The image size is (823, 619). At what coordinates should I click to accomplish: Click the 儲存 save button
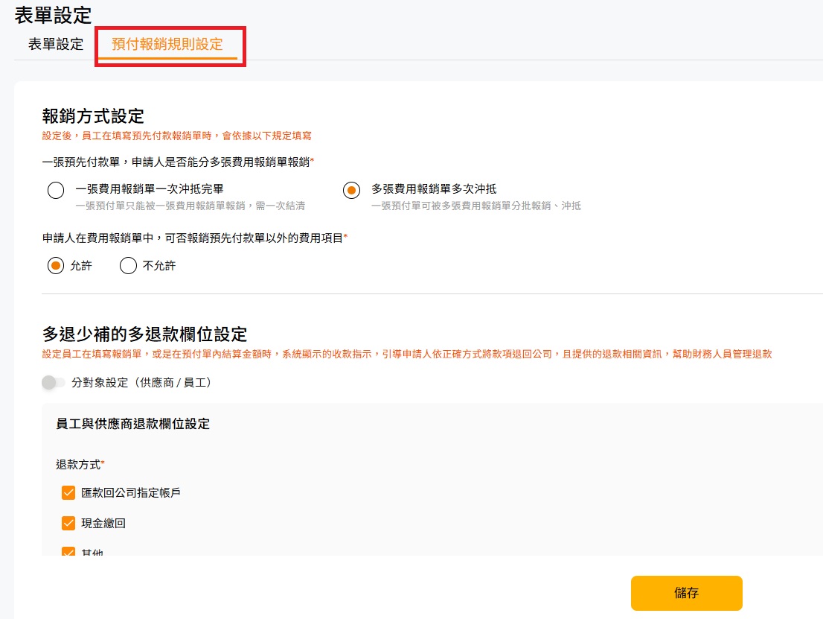point(687,593)
